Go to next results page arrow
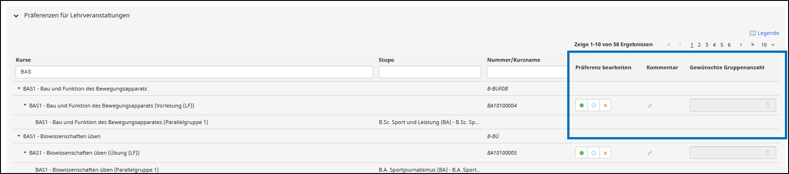Image resolution: width=789 pixels, height=174 pixels. point(741,45)
